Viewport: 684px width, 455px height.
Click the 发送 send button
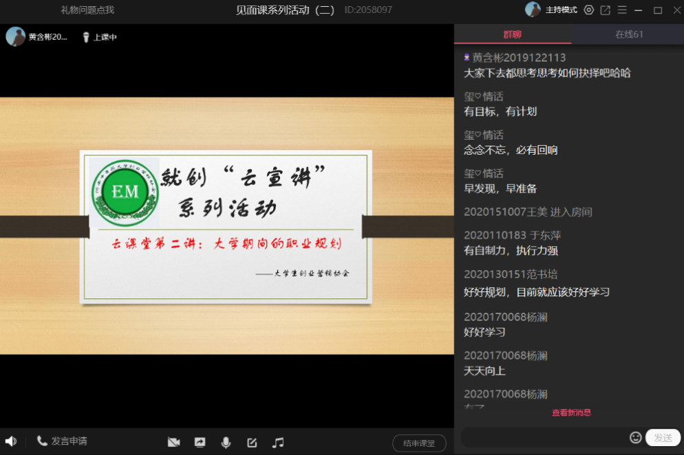point(663,437)
